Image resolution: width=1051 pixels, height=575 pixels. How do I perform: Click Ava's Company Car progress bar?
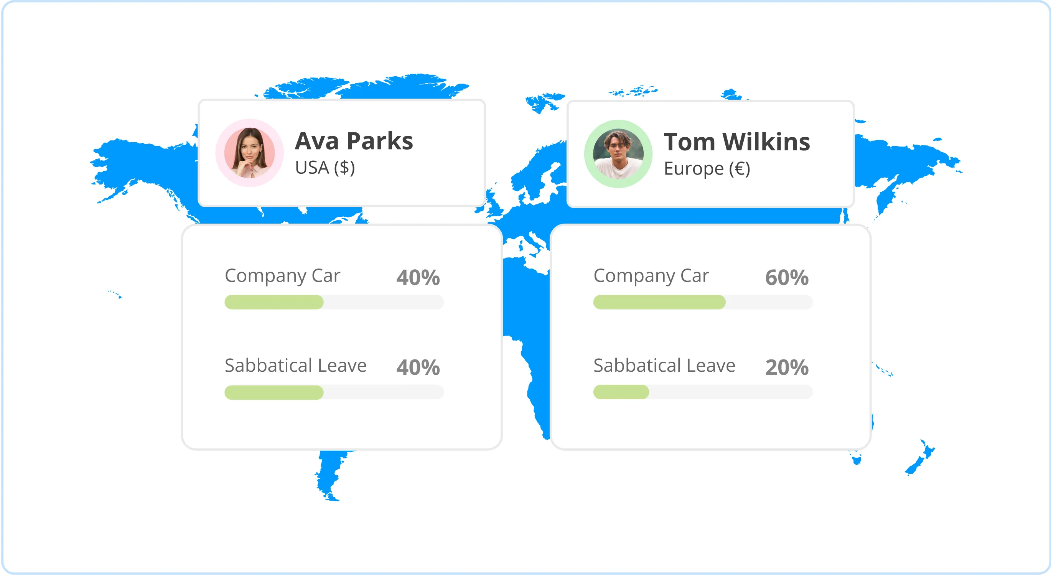pyautogui.click(x=334, y=302)
